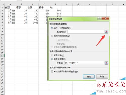
Task: Select column I header
Action: [101, 4]
